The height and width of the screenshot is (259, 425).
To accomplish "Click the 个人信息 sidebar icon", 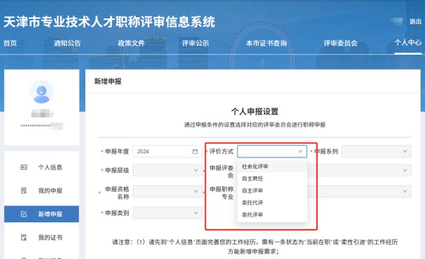I will tap(23, 168).
